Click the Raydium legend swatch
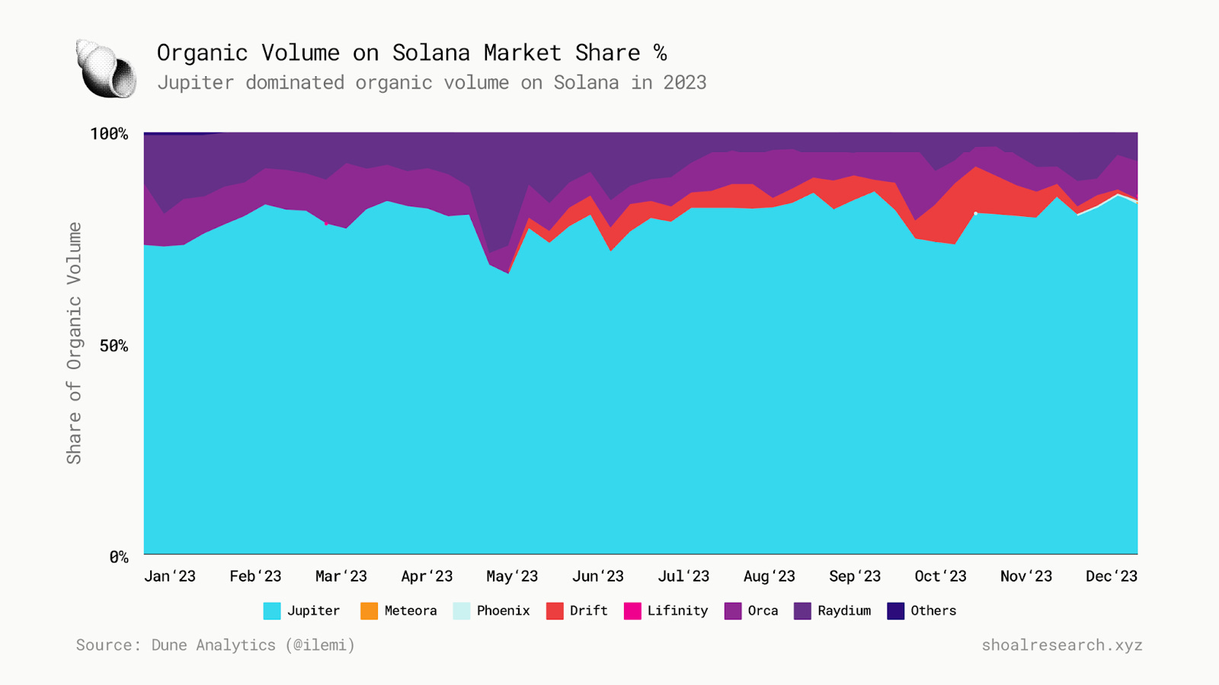The height and width of the screenshot is (685, 1219). coord(802,610)
